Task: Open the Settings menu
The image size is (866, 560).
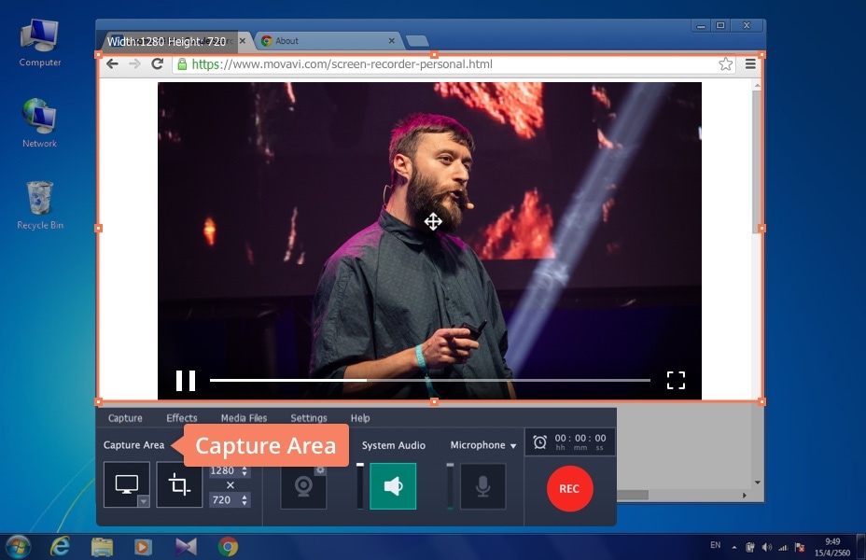Action: point(309,418)
